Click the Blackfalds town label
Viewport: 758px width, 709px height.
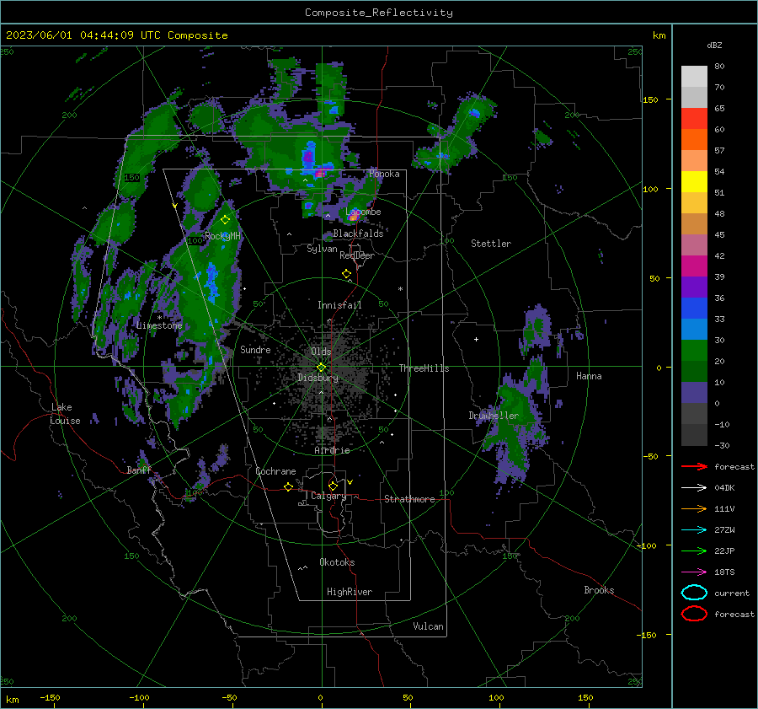click(358, 234)
